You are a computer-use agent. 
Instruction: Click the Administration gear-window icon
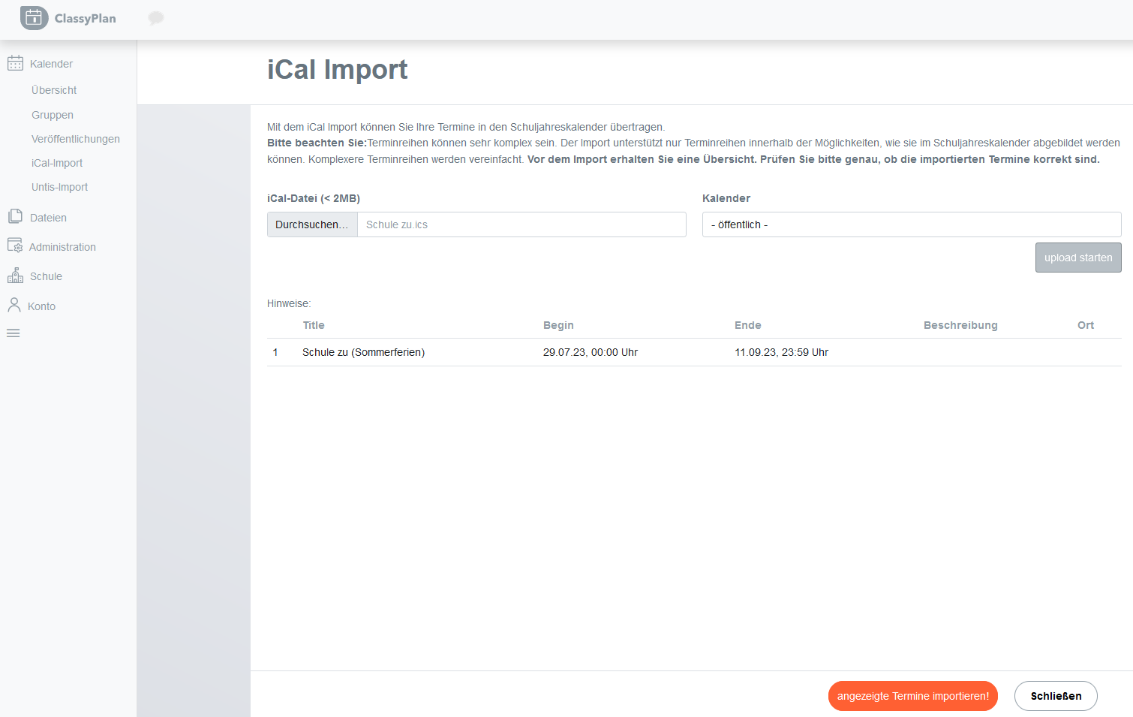(15, 246)
